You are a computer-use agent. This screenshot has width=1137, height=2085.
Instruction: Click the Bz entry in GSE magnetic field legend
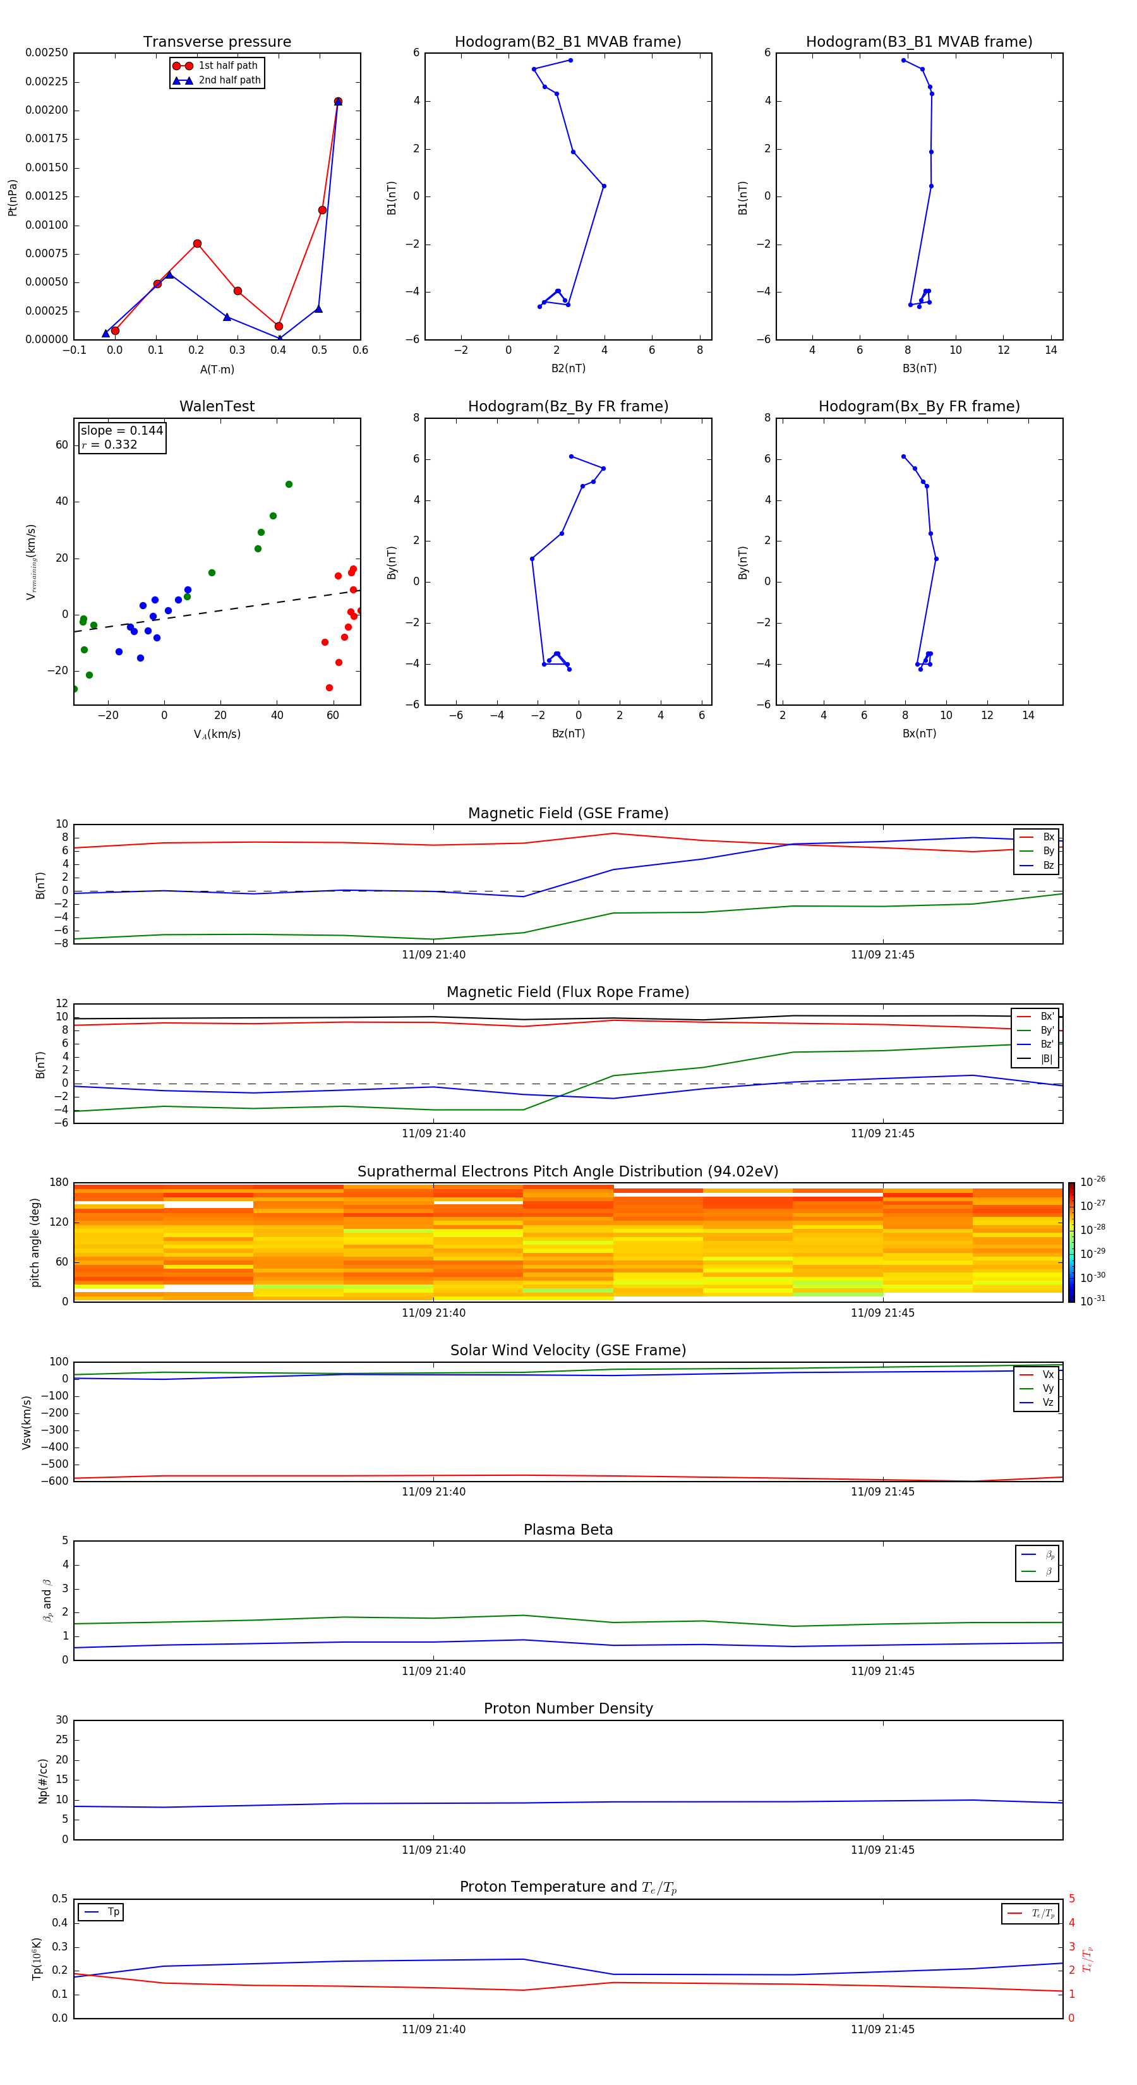[1037, 865]
